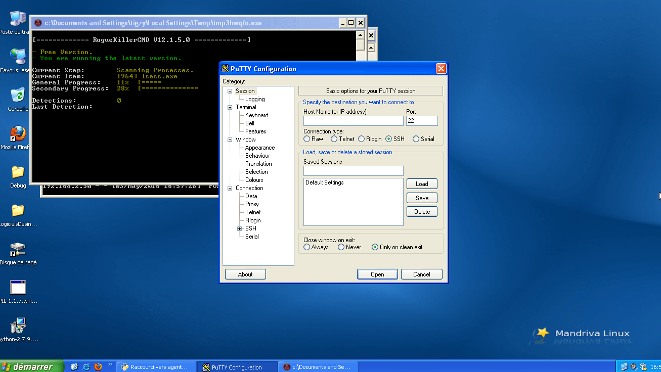
Task: Click the Open button in PuTTY
Action: [377, 274]
